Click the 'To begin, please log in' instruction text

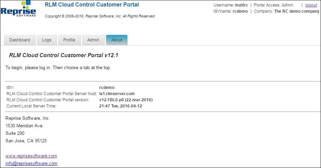[x=58, y=68]
